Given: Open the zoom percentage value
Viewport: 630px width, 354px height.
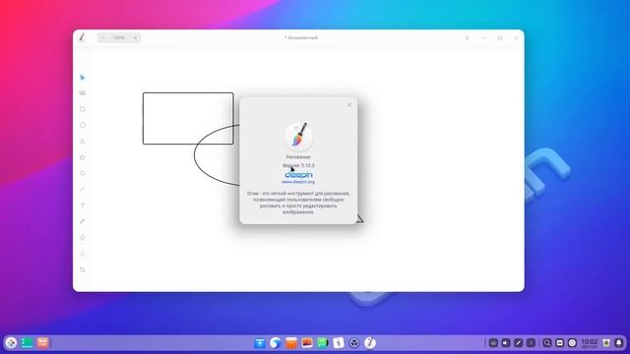Looking at the screenshot, I should [119, 37].
